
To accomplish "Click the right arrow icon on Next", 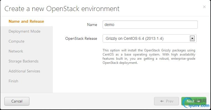I will [x=198, y=101].
